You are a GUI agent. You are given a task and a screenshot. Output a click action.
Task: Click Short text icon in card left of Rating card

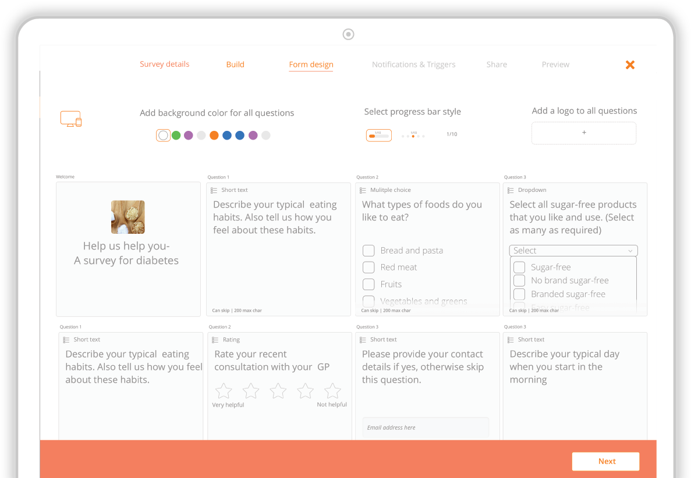click(66, 340)
